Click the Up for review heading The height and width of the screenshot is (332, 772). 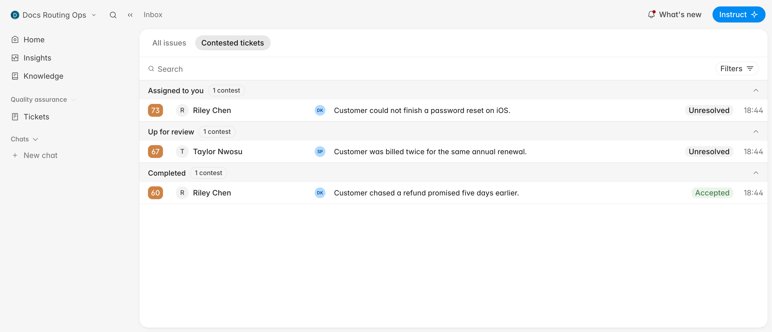pos(171,132)
